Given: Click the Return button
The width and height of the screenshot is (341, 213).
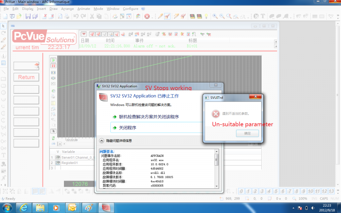Looking at the screenshot, I should (26, 77).
